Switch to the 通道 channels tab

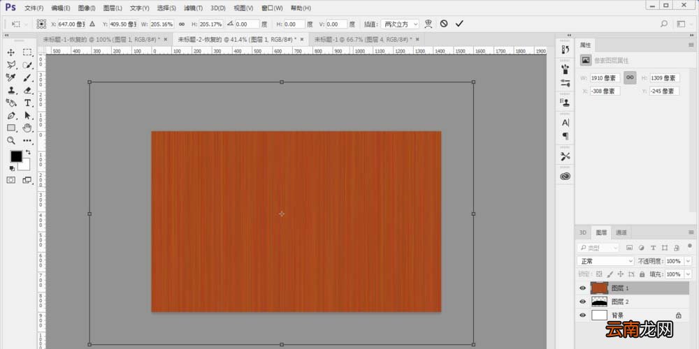coord(621,232)
